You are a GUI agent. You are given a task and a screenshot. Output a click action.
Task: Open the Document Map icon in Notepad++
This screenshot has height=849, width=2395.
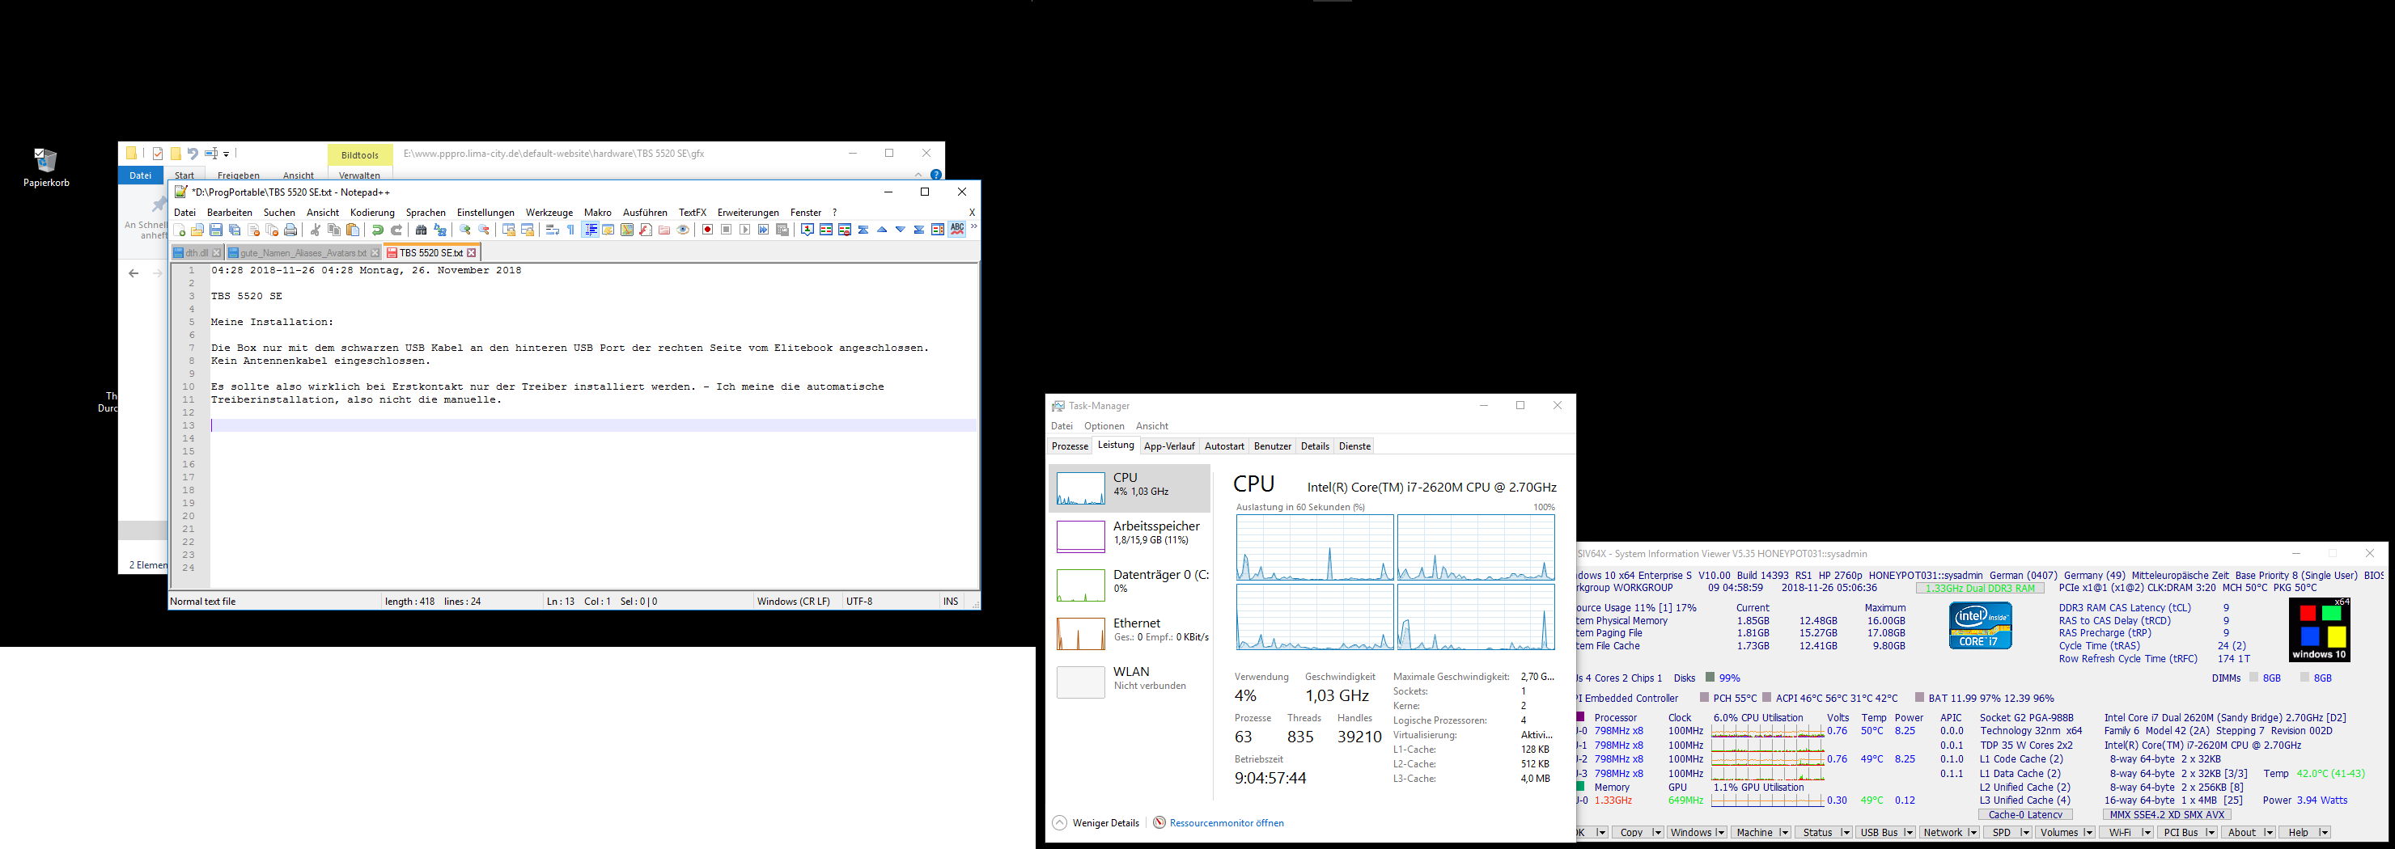pos(628,230)
